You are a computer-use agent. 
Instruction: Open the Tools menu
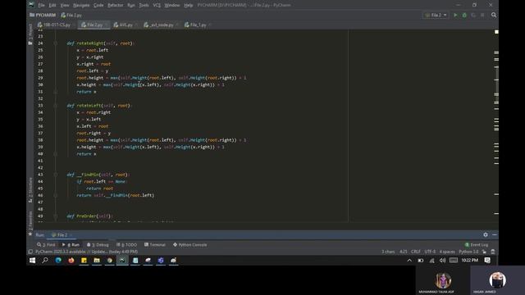(144, 5)
